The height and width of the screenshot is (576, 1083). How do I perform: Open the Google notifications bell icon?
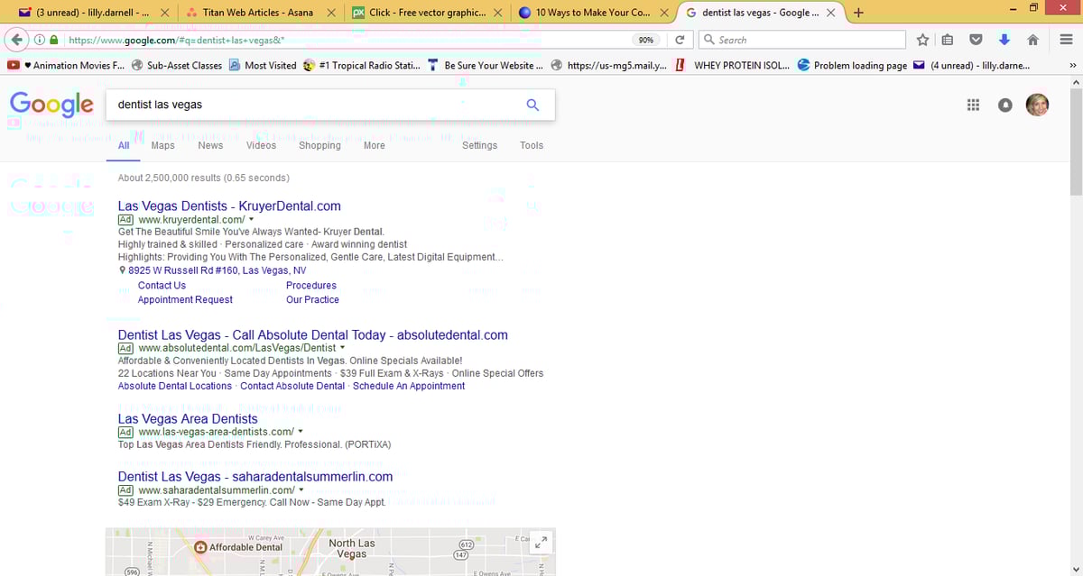pos(1005,105)
